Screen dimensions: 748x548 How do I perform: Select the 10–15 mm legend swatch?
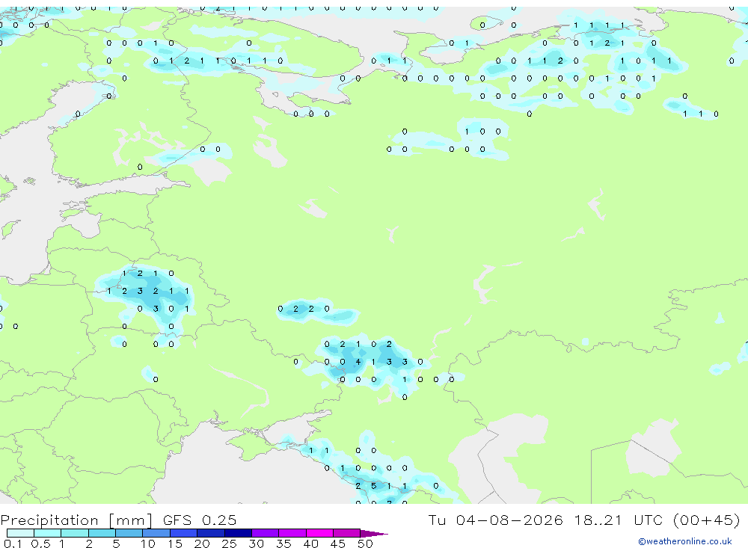click(x=156, y=533)
